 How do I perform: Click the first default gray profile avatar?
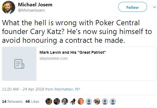coord(89,101)
